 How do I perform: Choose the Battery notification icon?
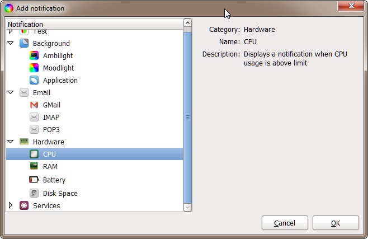tap(34, 180)
